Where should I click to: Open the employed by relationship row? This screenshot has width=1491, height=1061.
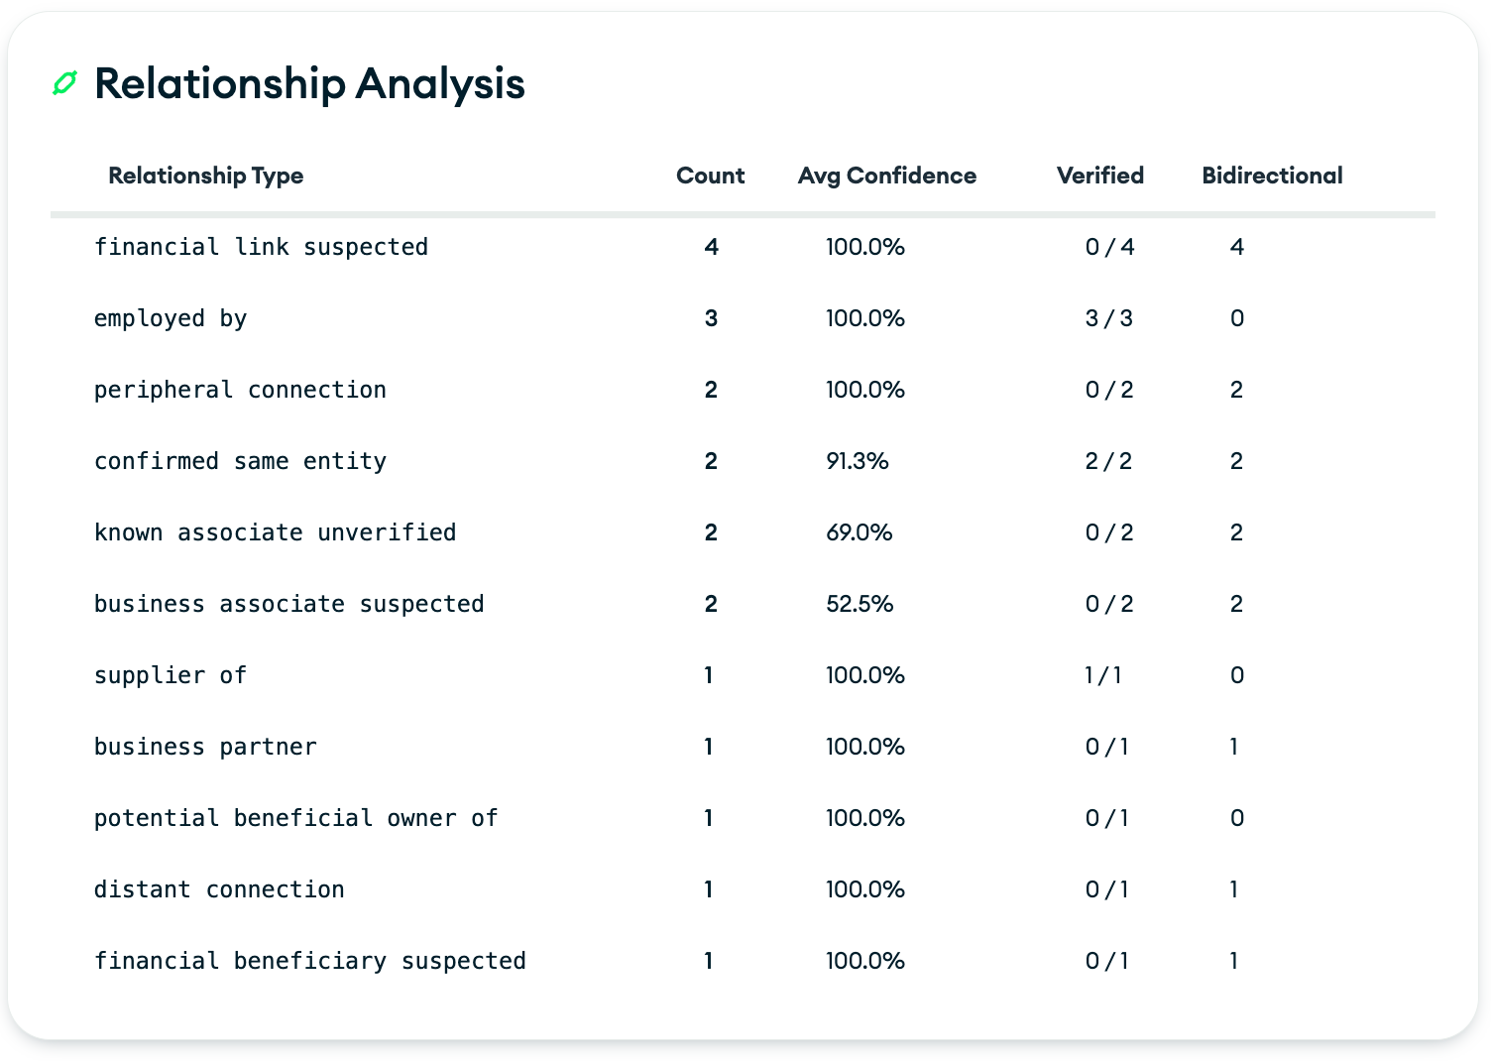171,318
